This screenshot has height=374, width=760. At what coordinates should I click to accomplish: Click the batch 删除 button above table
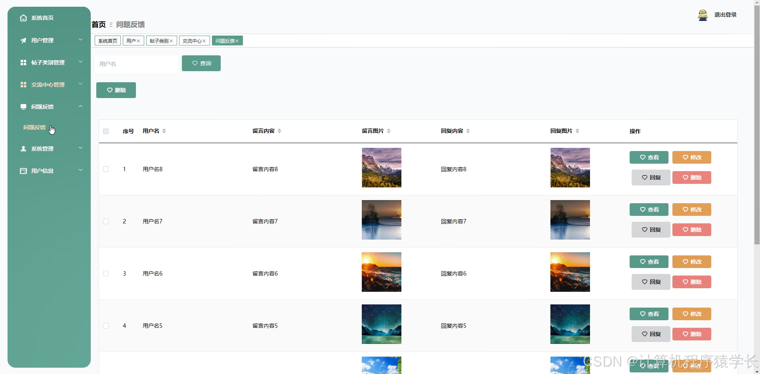[x=116, y=90]
